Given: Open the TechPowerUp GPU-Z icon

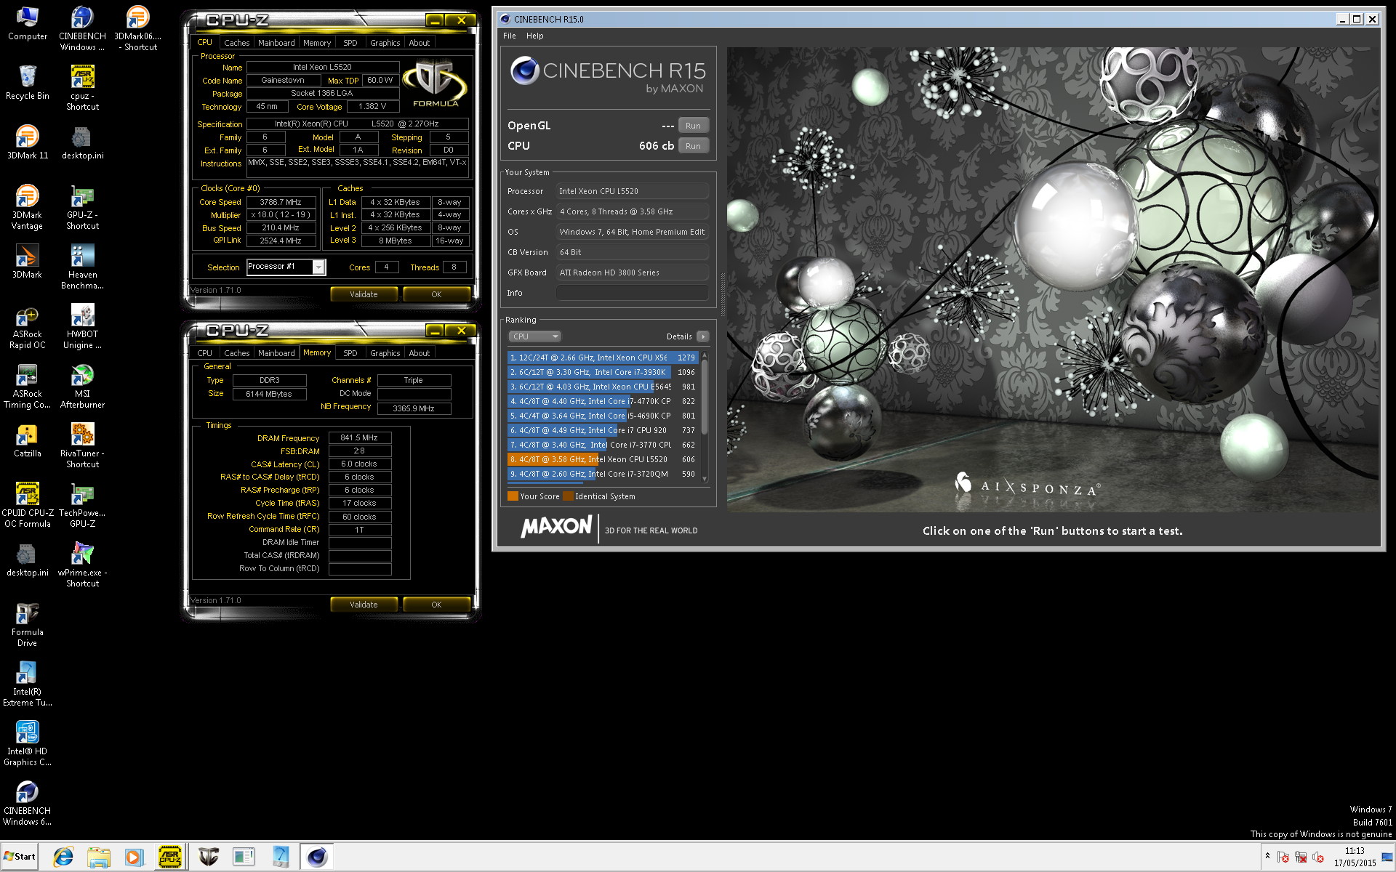Looking at the screenshot, I should click(82, 506).
